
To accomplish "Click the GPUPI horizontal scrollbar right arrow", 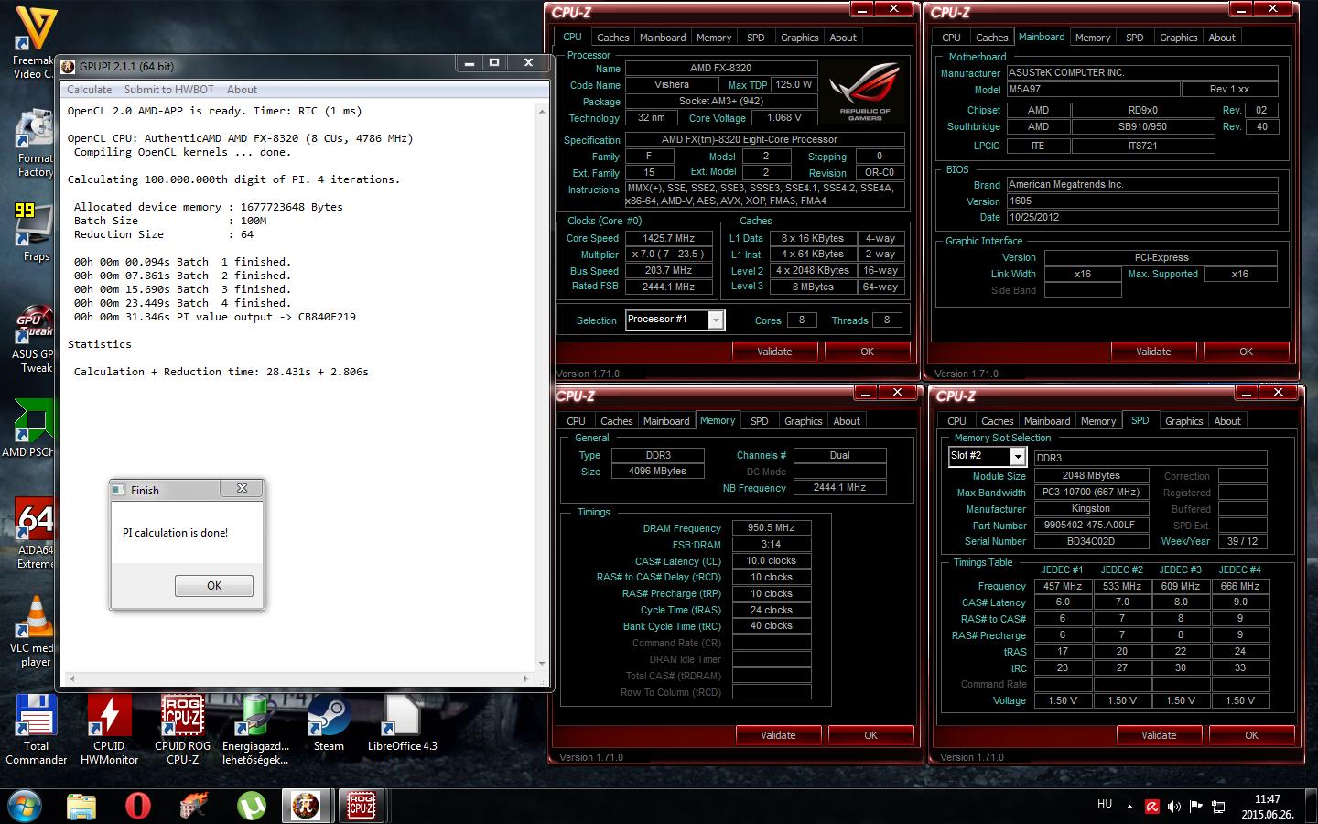I will [x=526, y=678].
